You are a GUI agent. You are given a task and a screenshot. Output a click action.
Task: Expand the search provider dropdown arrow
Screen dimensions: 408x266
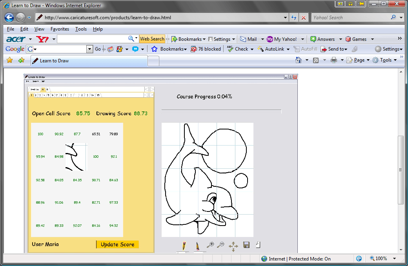click(x=401, y=17)
